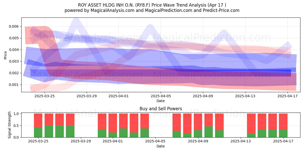Click the 'Buy and Sell Powers' subplot title

[x=161, y=109]
